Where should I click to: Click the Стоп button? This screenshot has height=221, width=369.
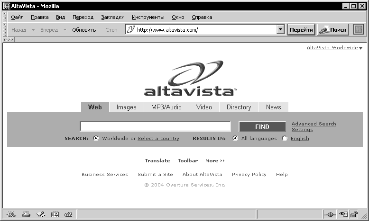(111, 30)
